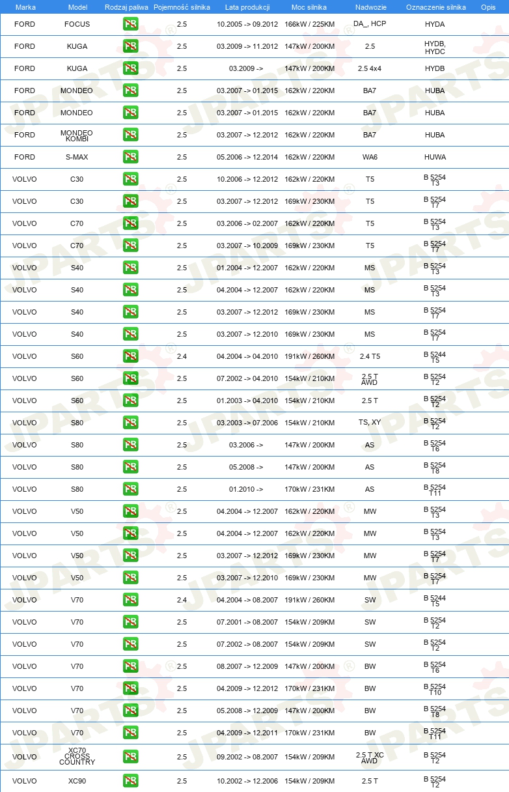Click the PB fuel icon for Volvo V70 04.2009 -> 12.2011

(130, 733)
